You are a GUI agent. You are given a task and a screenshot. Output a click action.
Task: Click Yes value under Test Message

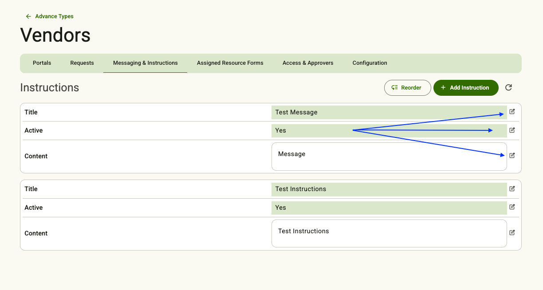click(x=389, y=130)
